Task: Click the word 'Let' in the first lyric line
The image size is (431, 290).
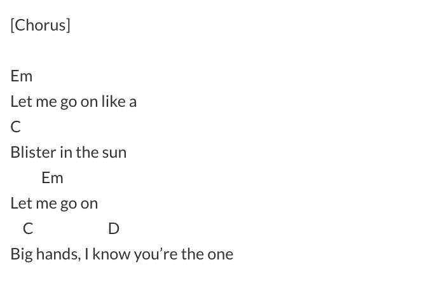Action: pos(22,101)
